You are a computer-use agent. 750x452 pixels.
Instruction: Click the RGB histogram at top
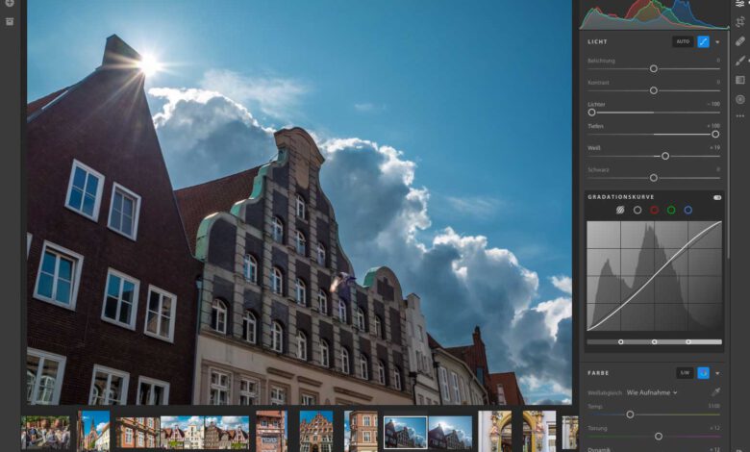click(654, 14)
